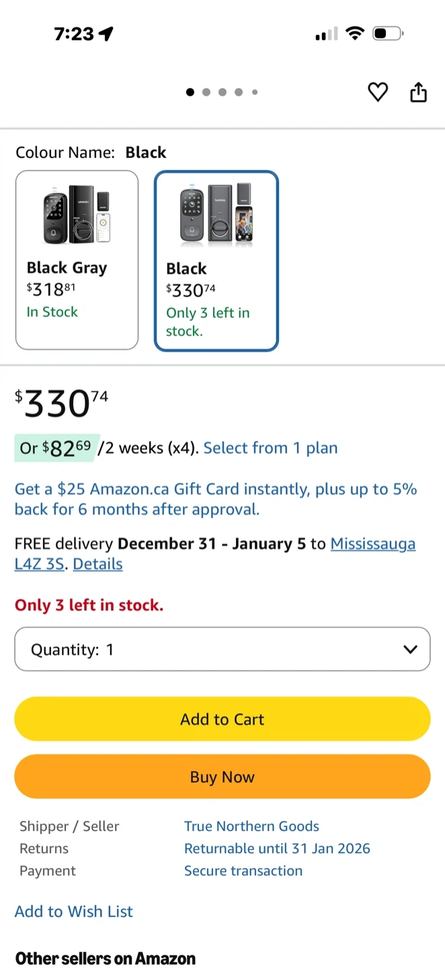Go to second image carousel dot
Screen dimensions: 445x968
click(206, 92)
